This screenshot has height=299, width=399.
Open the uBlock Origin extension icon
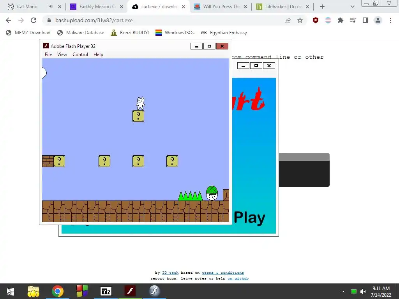point(316,20)
